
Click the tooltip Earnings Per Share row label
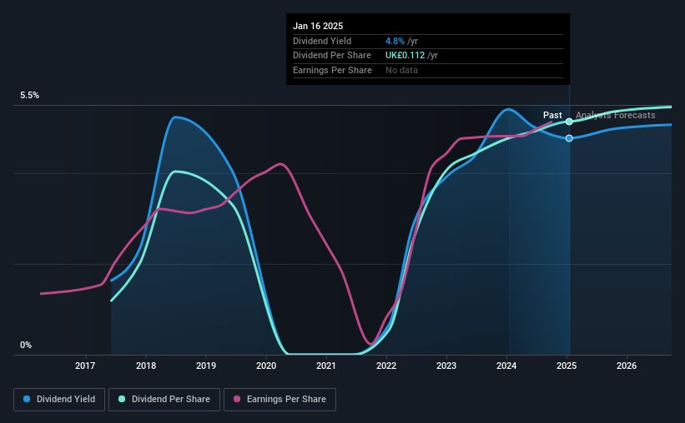332,70
